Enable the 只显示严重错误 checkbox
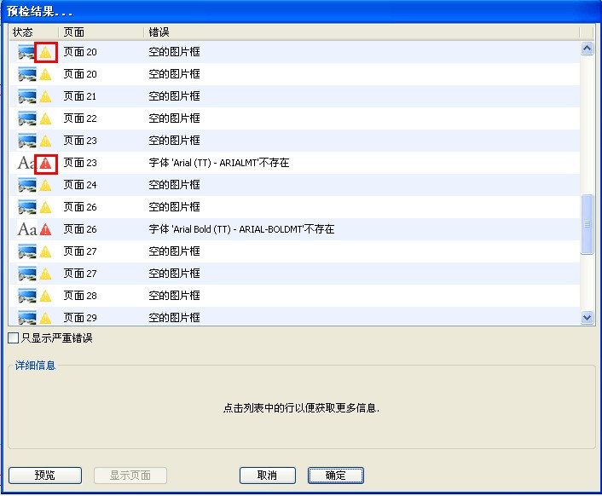This screenshot has width=602, height=496. 13,338
